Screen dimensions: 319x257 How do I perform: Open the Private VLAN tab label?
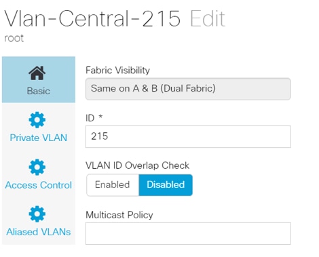click(x=39, y=138)
